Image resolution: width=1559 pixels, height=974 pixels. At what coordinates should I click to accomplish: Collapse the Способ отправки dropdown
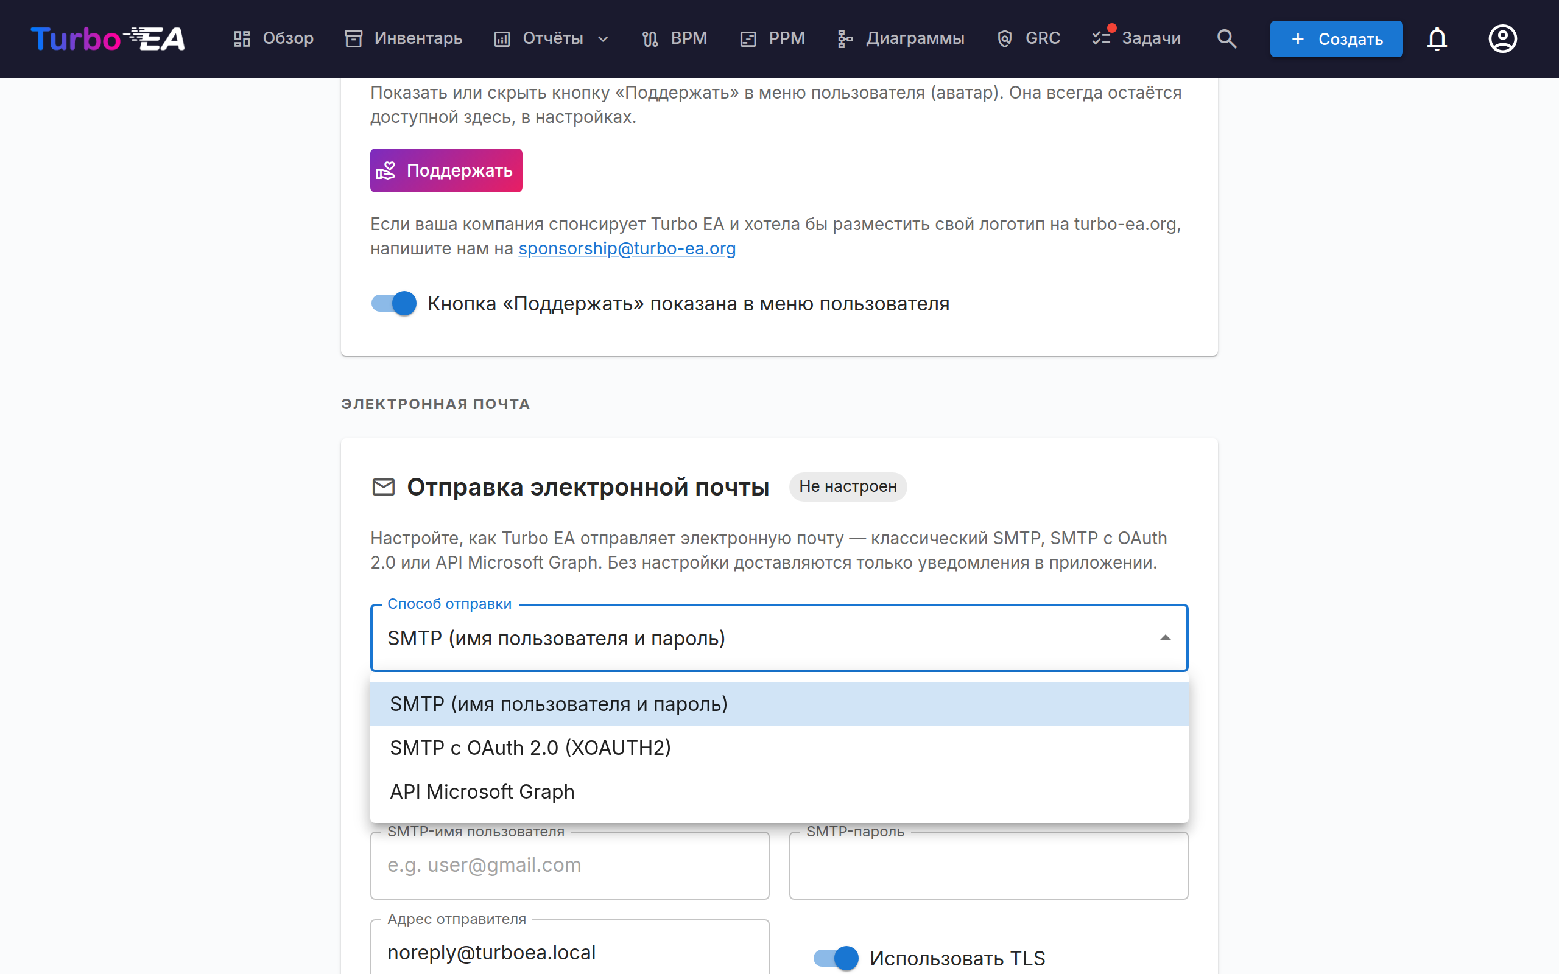pyautogui.click(x=779, y=638)
